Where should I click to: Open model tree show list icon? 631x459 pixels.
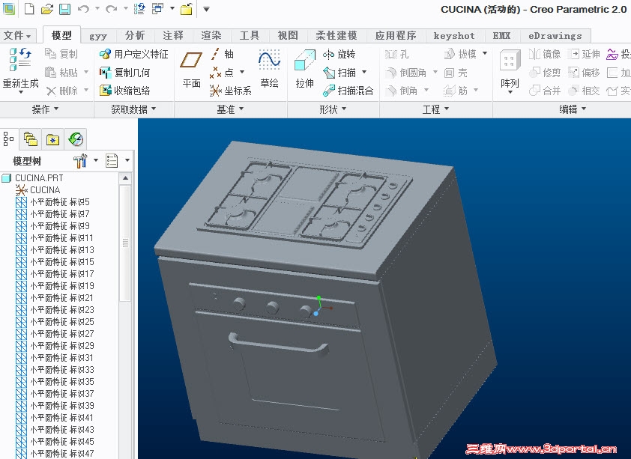(x=112, y=161)
